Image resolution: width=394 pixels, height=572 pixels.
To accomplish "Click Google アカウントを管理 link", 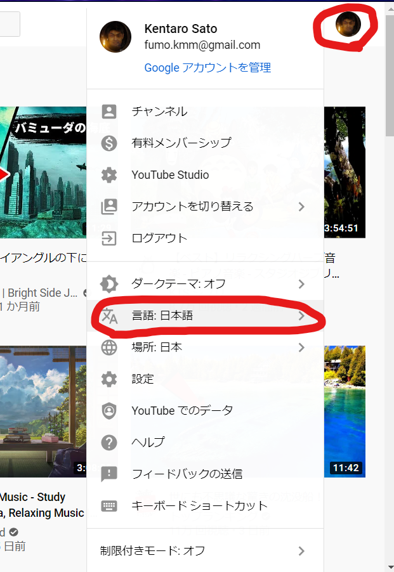I will pyautogui.click(x=207, y=67).
